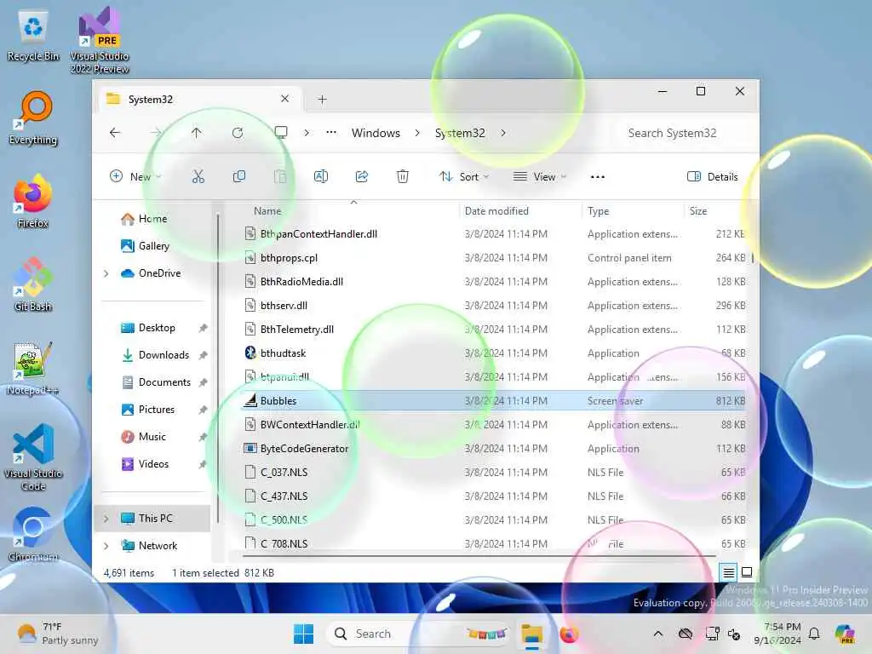Switch to large thumbnails view layout
The image size is (872, 654).
[x=747, y=572]
